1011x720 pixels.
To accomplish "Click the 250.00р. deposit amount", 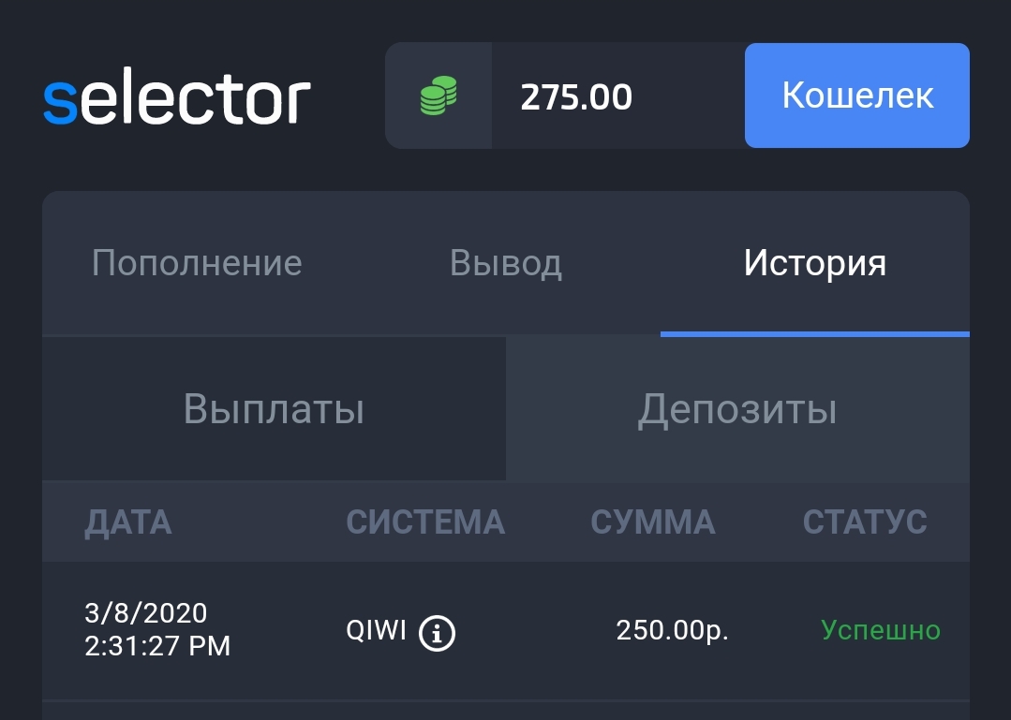I will coord(672,631).
